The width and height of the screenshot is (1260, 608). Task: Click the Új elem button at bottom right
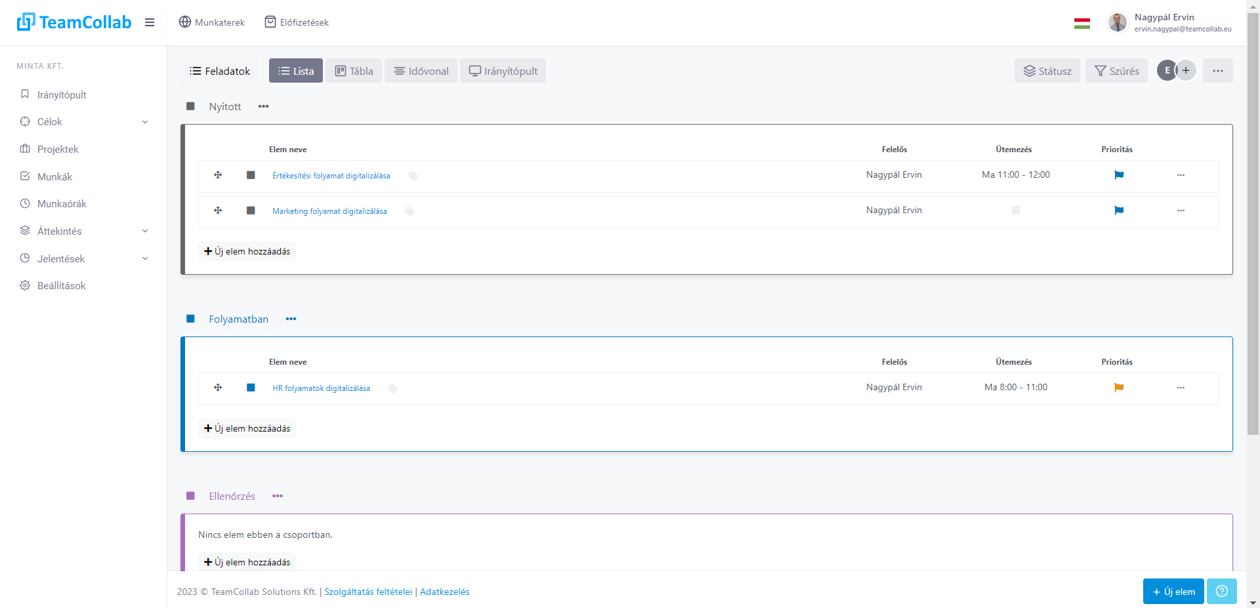point(1173,592)
